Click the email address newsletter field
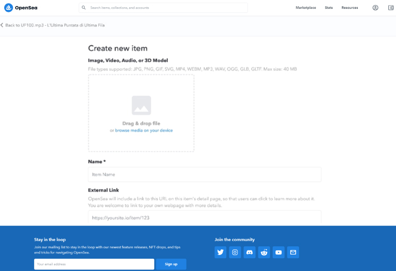The width and height of the screenshot is (396, 271). tap(94, 264)
